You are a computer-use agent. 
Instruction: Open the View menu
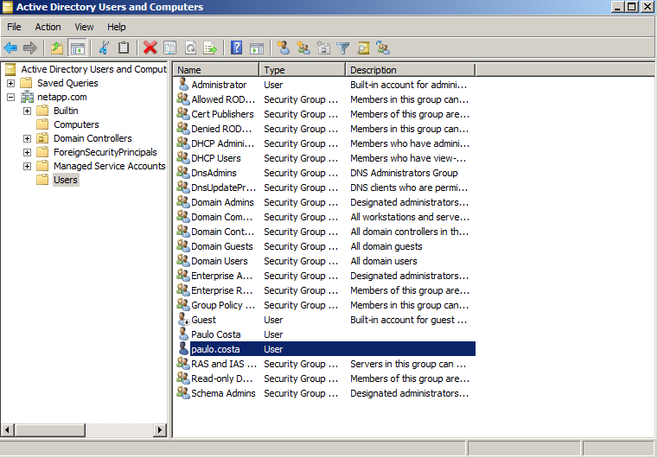(84, 27)
